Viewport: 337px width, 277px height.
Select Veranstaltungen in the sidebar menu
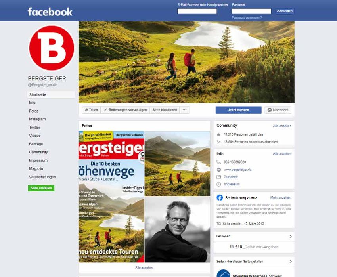point(42,177)
